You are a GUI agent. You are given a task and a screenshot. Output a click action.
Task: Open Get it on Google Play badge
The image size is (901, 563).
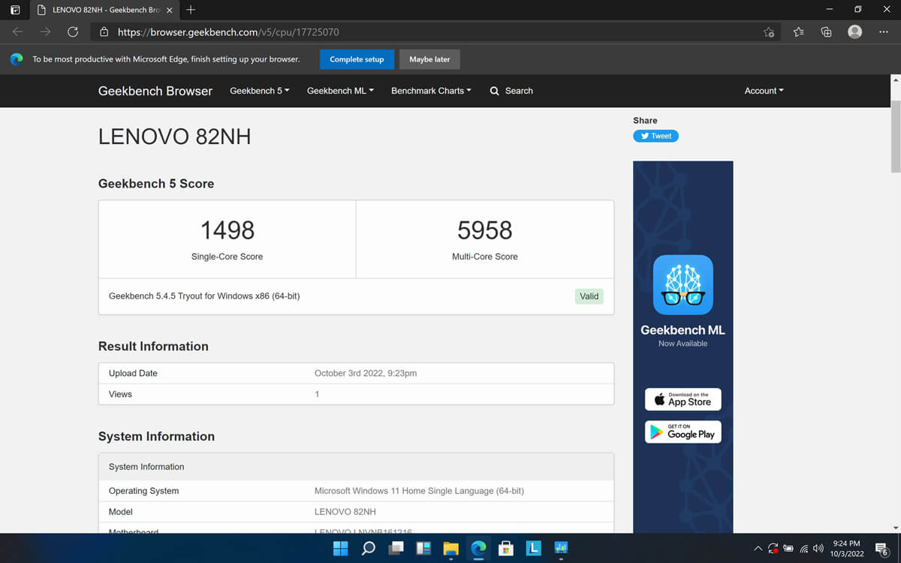pos(683,432)
